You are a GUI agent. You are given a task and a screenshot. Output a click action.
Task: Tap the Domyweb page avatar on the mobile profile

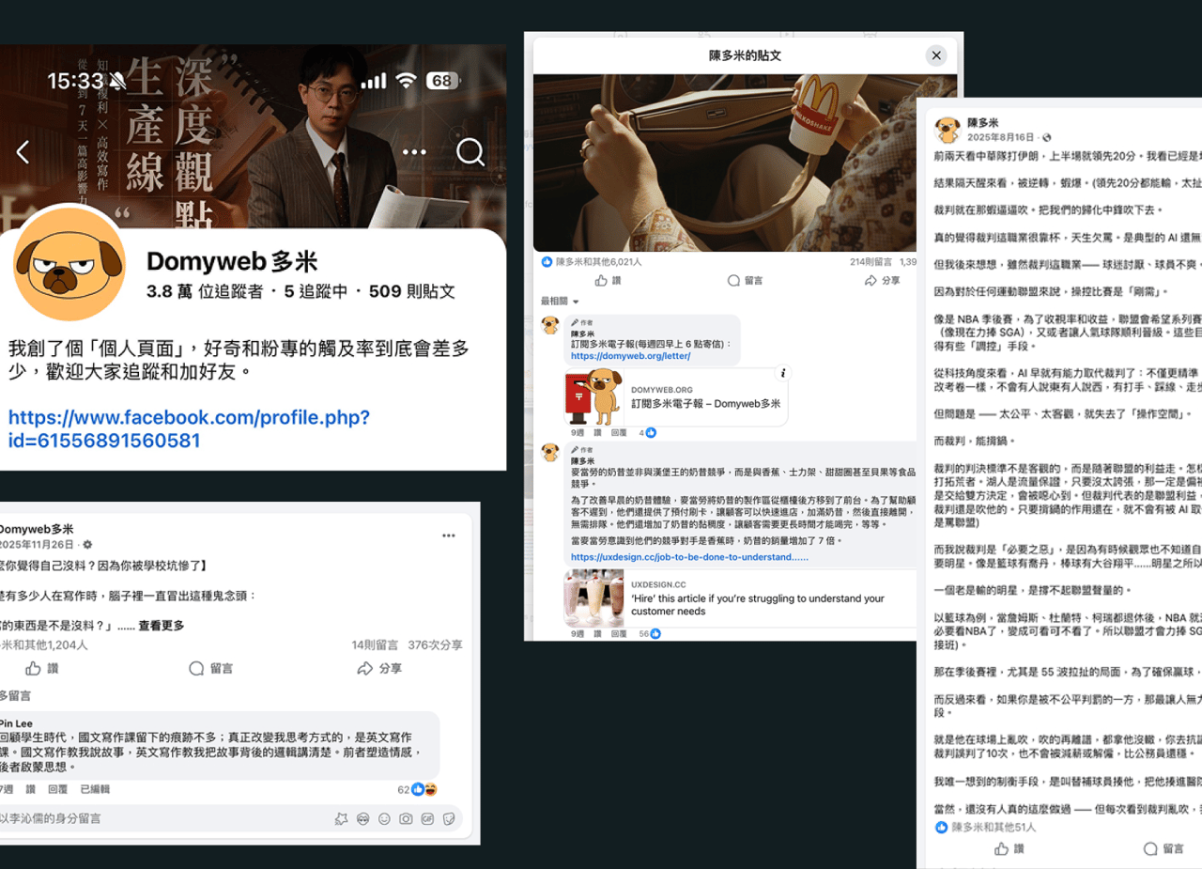(70, 264)
